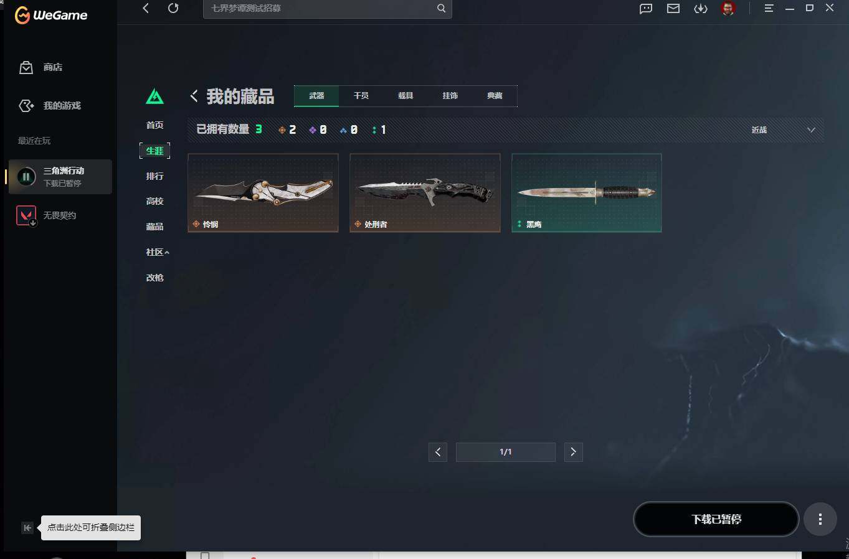Viewport: 849px width, 559px height.
Task: Open the 近战 weapon type dropdown
Action: pyautogui.click(x=783, y=129)
